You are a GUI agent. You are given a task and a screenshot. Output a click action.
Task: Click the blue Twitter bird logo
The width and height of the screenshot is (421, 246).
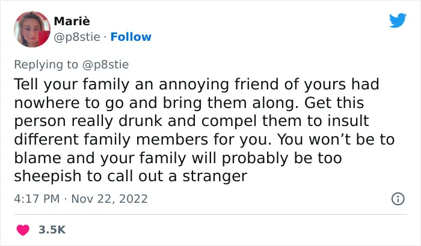(398, 20)
